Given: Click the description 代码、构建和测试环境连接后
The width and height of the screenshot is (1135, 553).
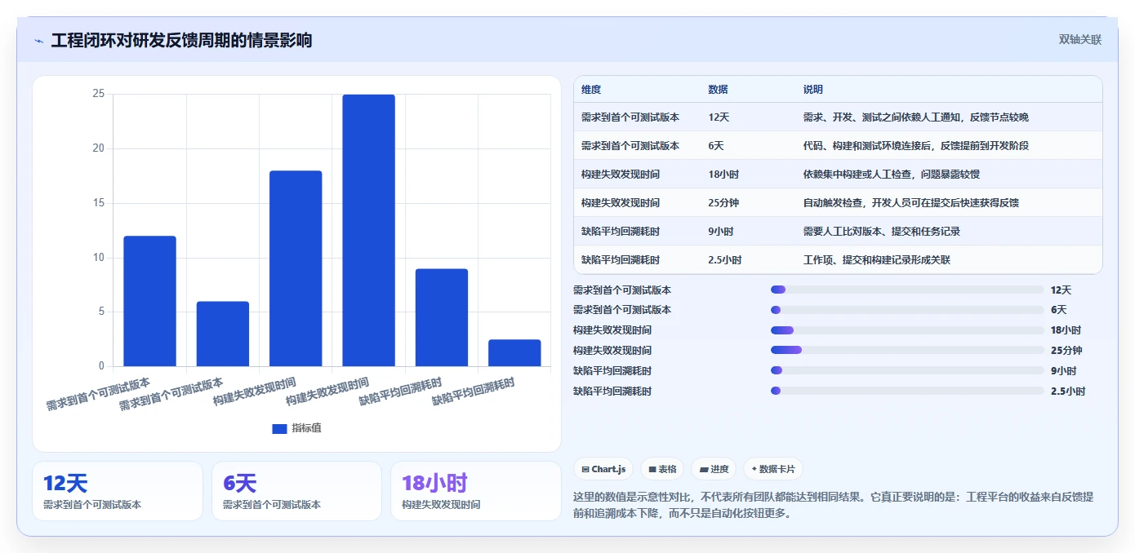Looking at the screenshot, I should click(916, 146).
